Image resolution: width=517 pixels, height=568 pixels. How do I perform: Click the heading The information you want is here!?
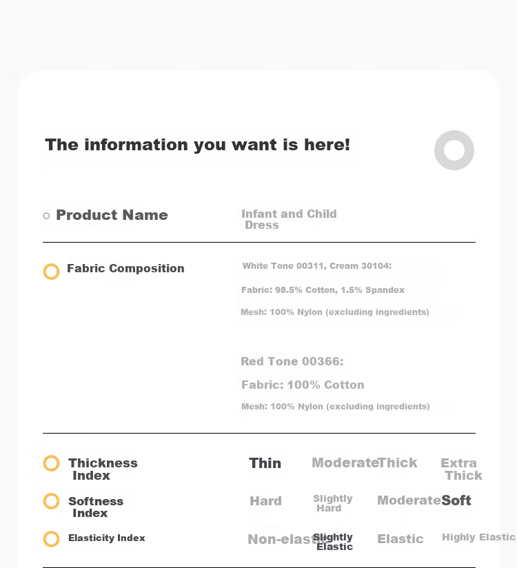click(x=197, y=145)
